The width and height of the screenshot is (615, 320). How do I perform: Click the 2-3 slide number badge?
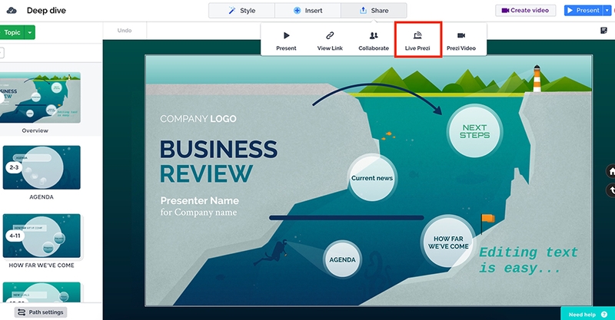[14, 167]
